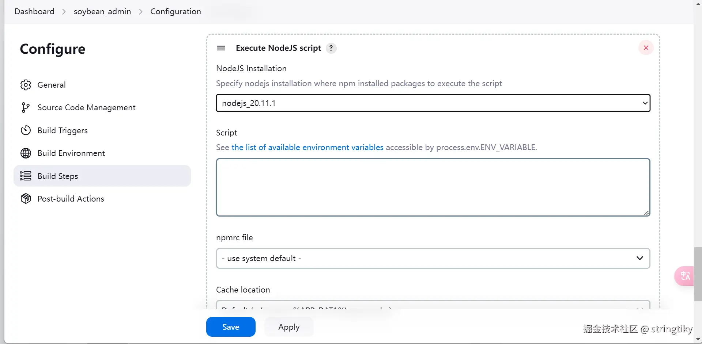
Task: Remove the Execute NodeJS script build step
Action: [x=646, y=48]
